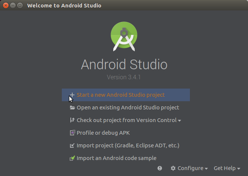Choose Import an Android code sample
Screen dimensions: 248x176
coord(116,158)
